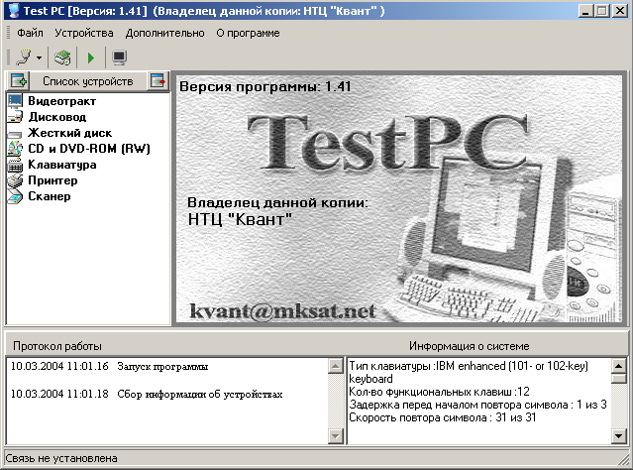Minimize the Test PC window
Image resolution: width=633 pixels, height=470 pixels.
585,10
